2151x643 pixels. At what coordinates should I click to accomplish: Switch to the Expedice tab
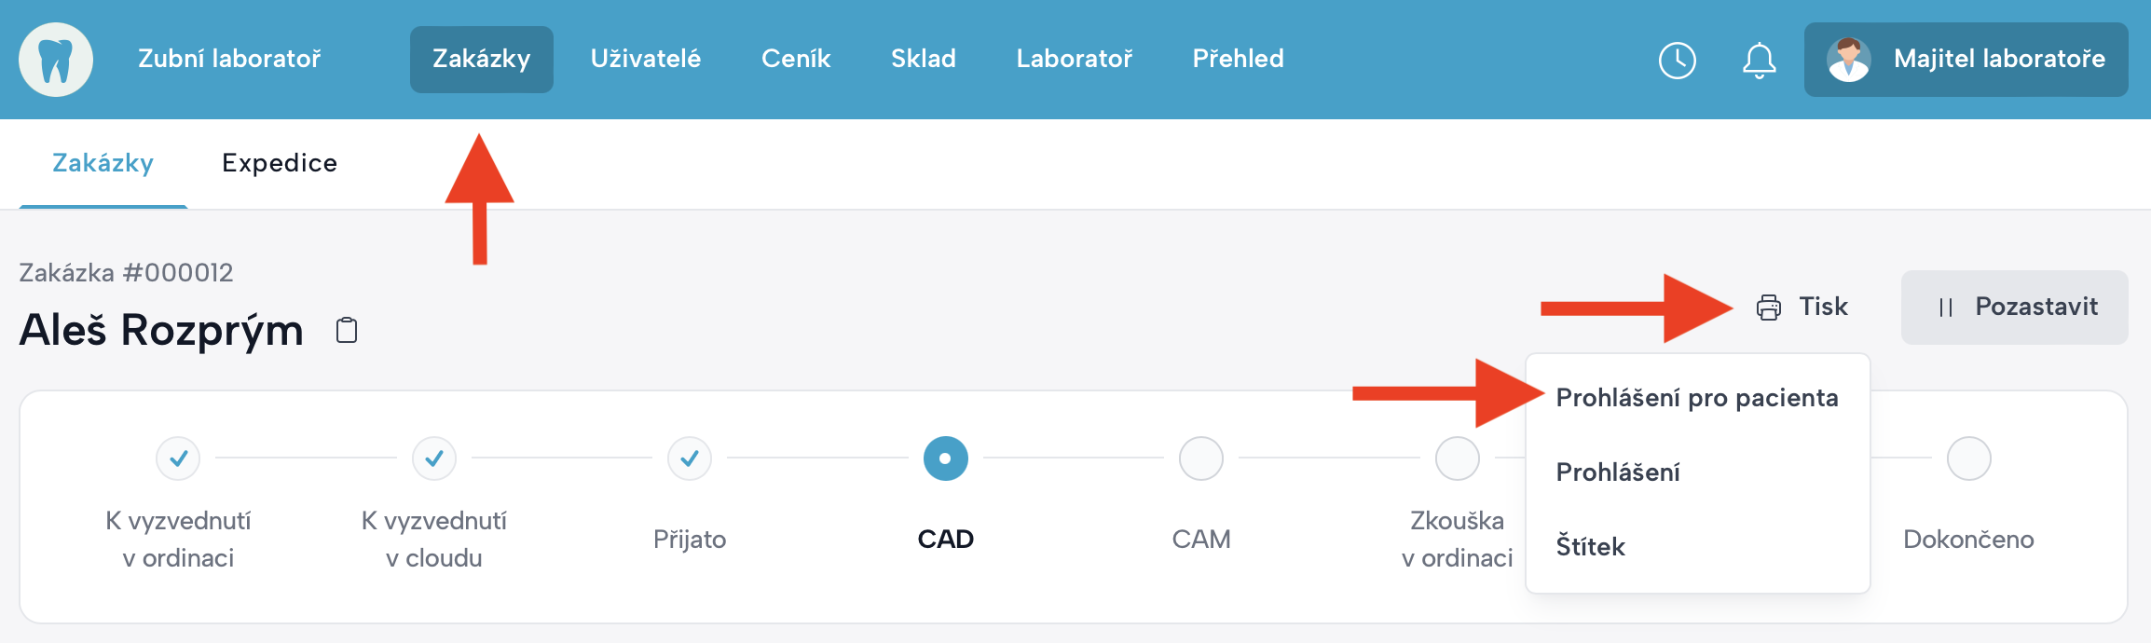(x=280, y=163)
